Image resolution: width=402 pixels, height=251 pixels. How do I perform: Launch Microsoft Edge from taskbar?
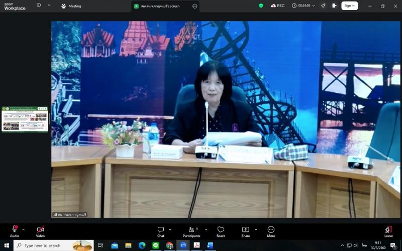pyautogui.click(x=142, y=245)
